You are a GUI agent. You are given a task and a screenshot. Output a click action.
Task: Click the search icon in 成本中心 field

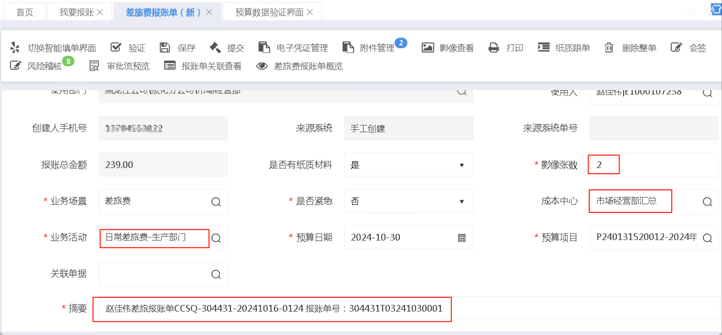pos(707,202)
